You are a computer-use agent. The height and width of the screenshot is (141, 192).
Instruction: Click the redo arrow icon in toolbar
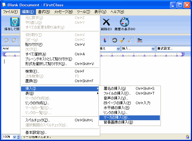click(x=13, y=40)
